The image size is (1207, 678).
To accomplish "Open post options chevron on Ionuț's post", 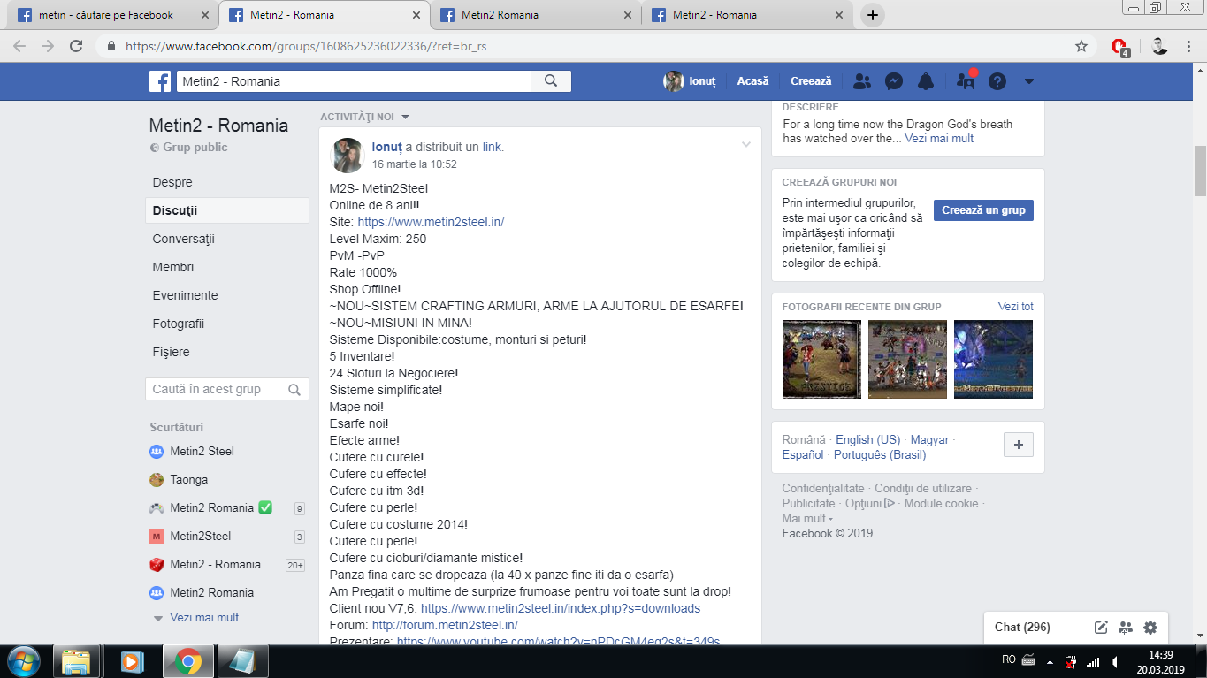I will pos(746,144).
